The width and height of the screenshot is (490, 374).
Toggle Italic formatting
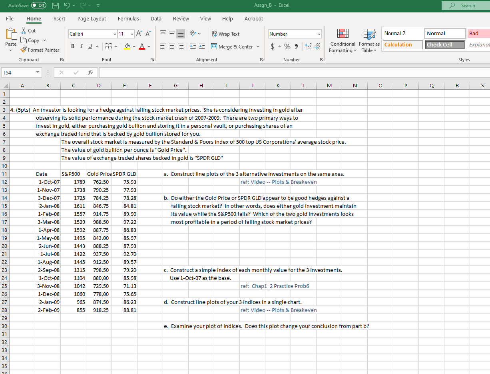pos(82,47)
